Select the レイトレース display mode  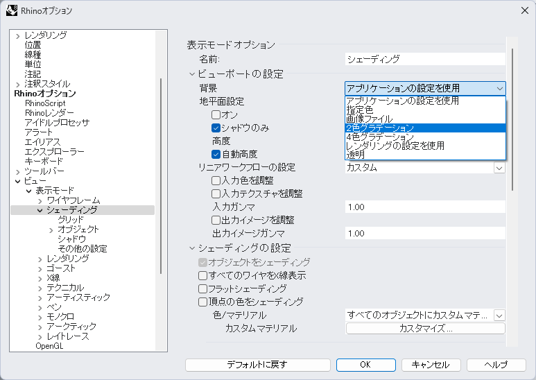coord(68,336)
